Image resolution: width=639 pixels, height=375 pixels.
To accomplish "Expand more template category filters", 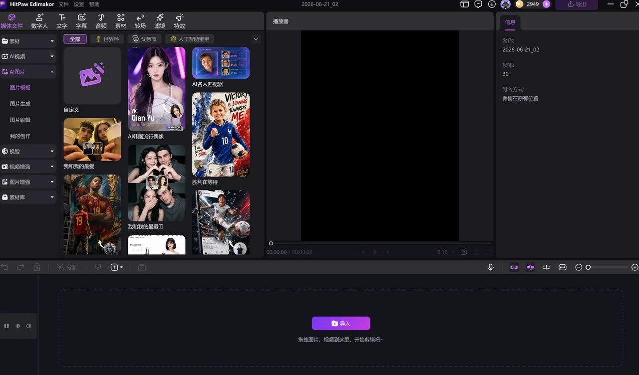I will (x=256, y=39).
